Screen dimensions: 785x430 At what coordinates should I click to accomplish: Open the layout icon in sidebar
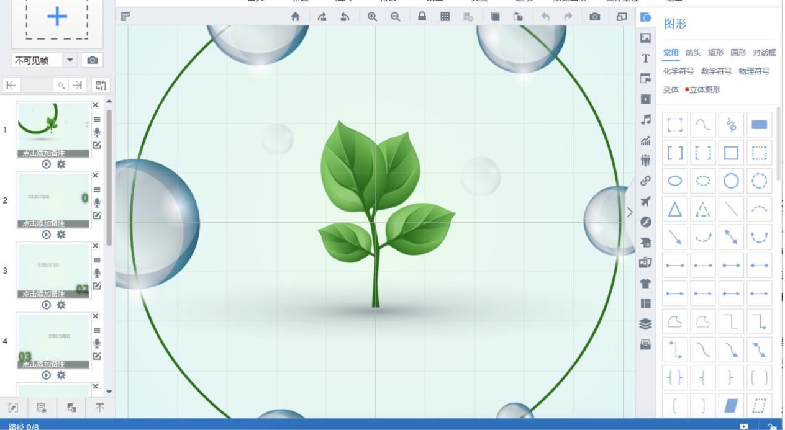click(646, 303)
